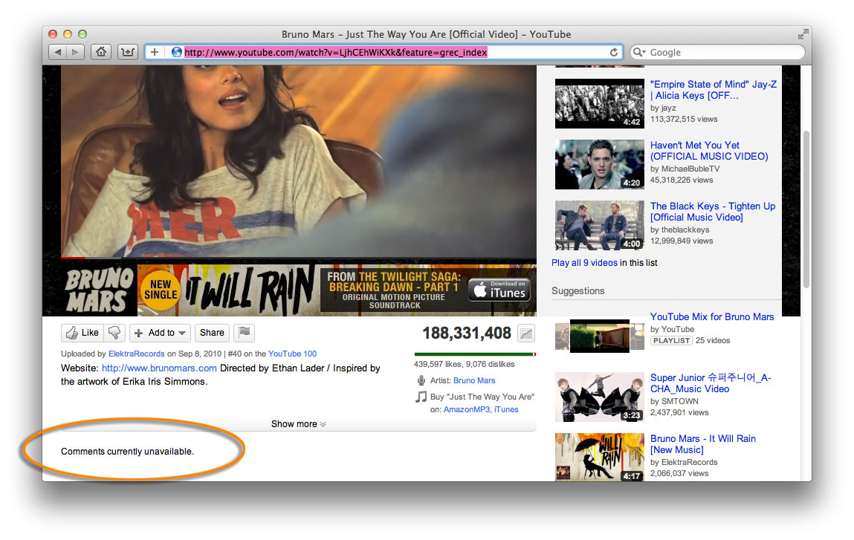The image size is (854, 540).
Task: Click the PLAYLIST badge under YouTube Mix
Action: click(x=671, y=341)
